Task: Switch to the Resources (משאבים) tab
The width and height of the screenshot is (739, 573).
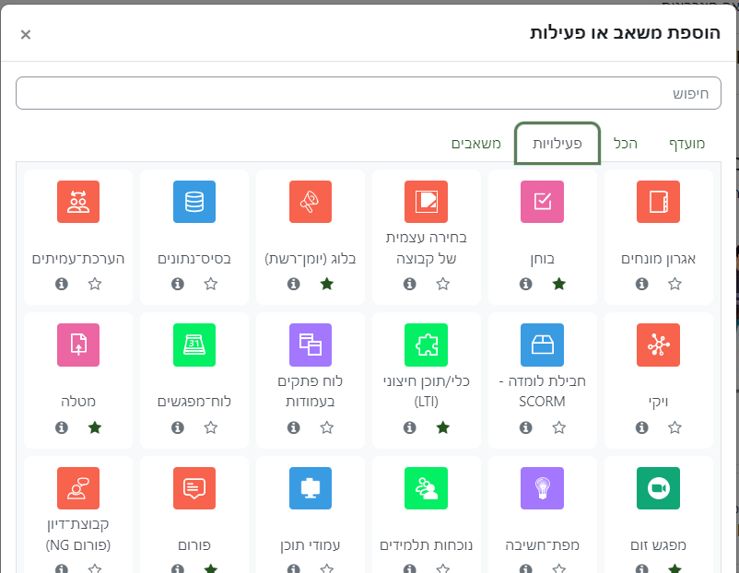Action: tap(475, 144)
